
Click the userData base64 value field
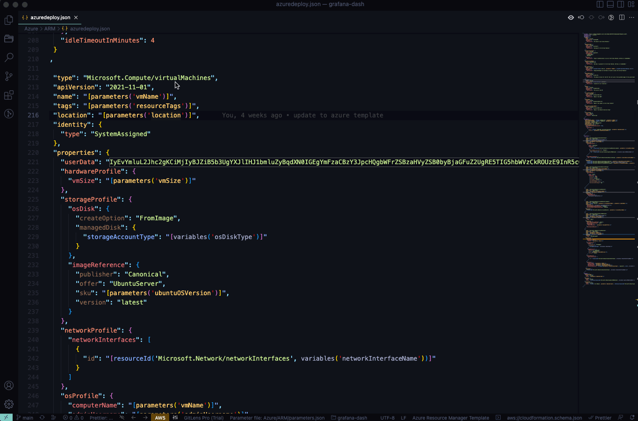click(344, 162)
